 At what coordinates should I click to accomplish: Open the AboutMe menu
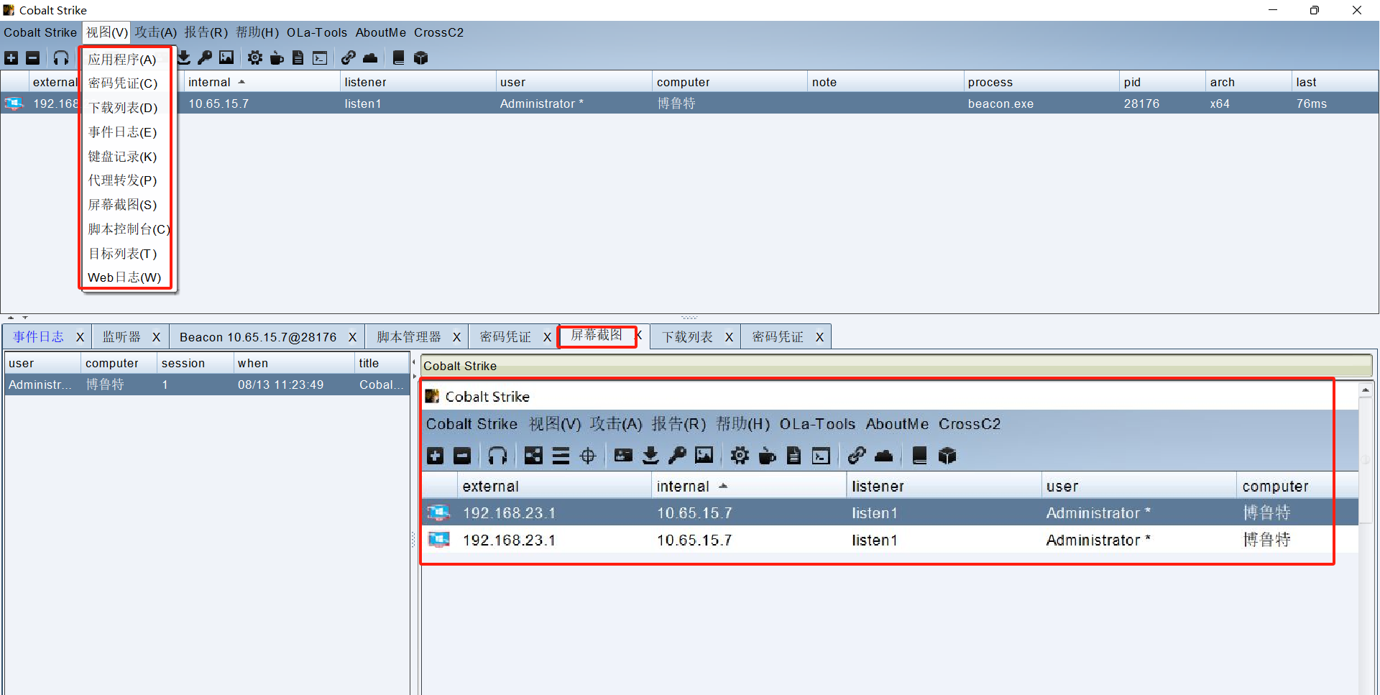pyautogui.click(x=381, y=32)
